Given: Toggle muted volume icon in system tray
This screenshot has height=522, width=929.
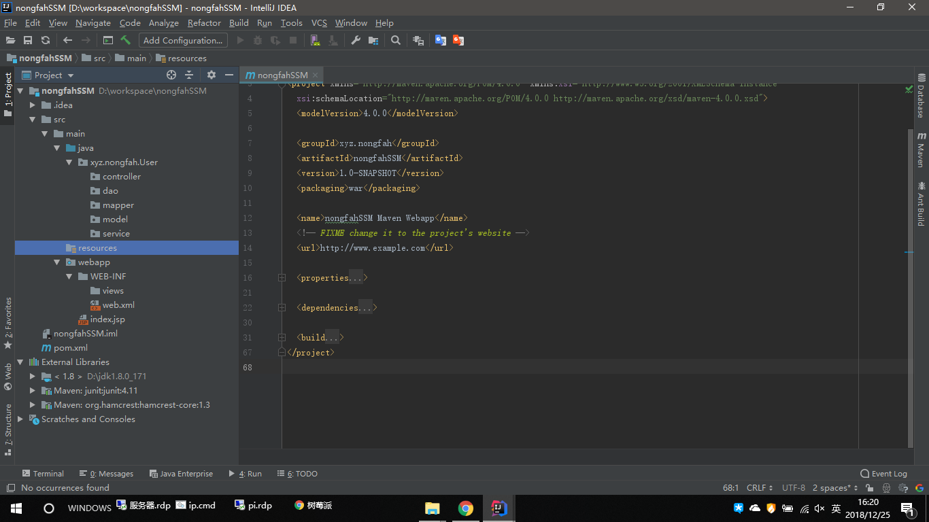Looking at the screenshot, I should click(x=819, y=508).
